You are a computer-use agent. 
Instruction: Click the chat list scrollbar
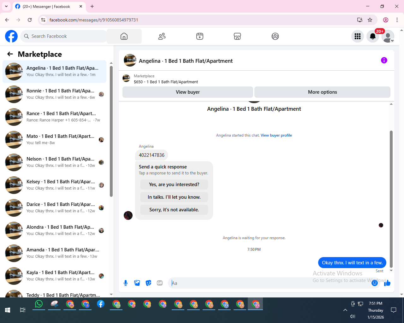tap(111, 131)
